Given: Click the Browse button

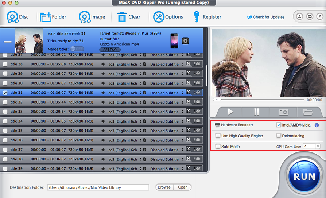Looking at the screenshot, I should click(x=164, y=187).
